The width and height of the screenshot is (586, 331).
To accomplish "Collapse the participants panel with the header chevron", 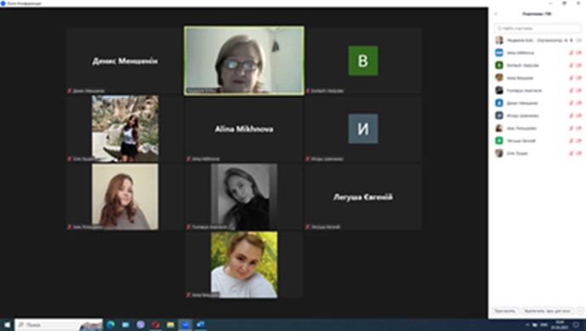I will [496, 14].
